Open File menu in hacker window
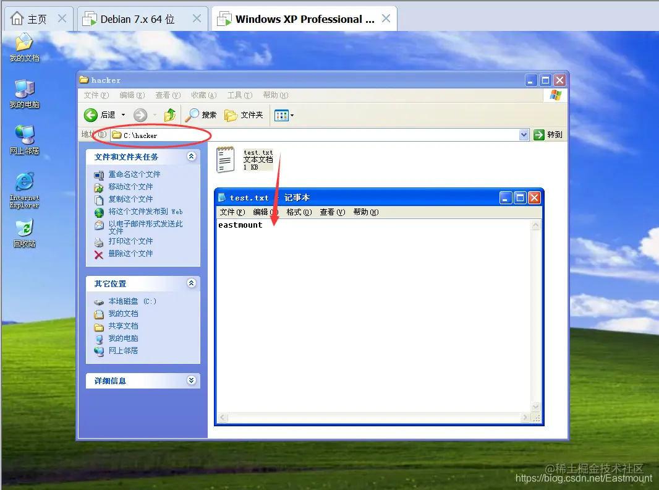This screenshot has width=659, height=490. [96, 95]
